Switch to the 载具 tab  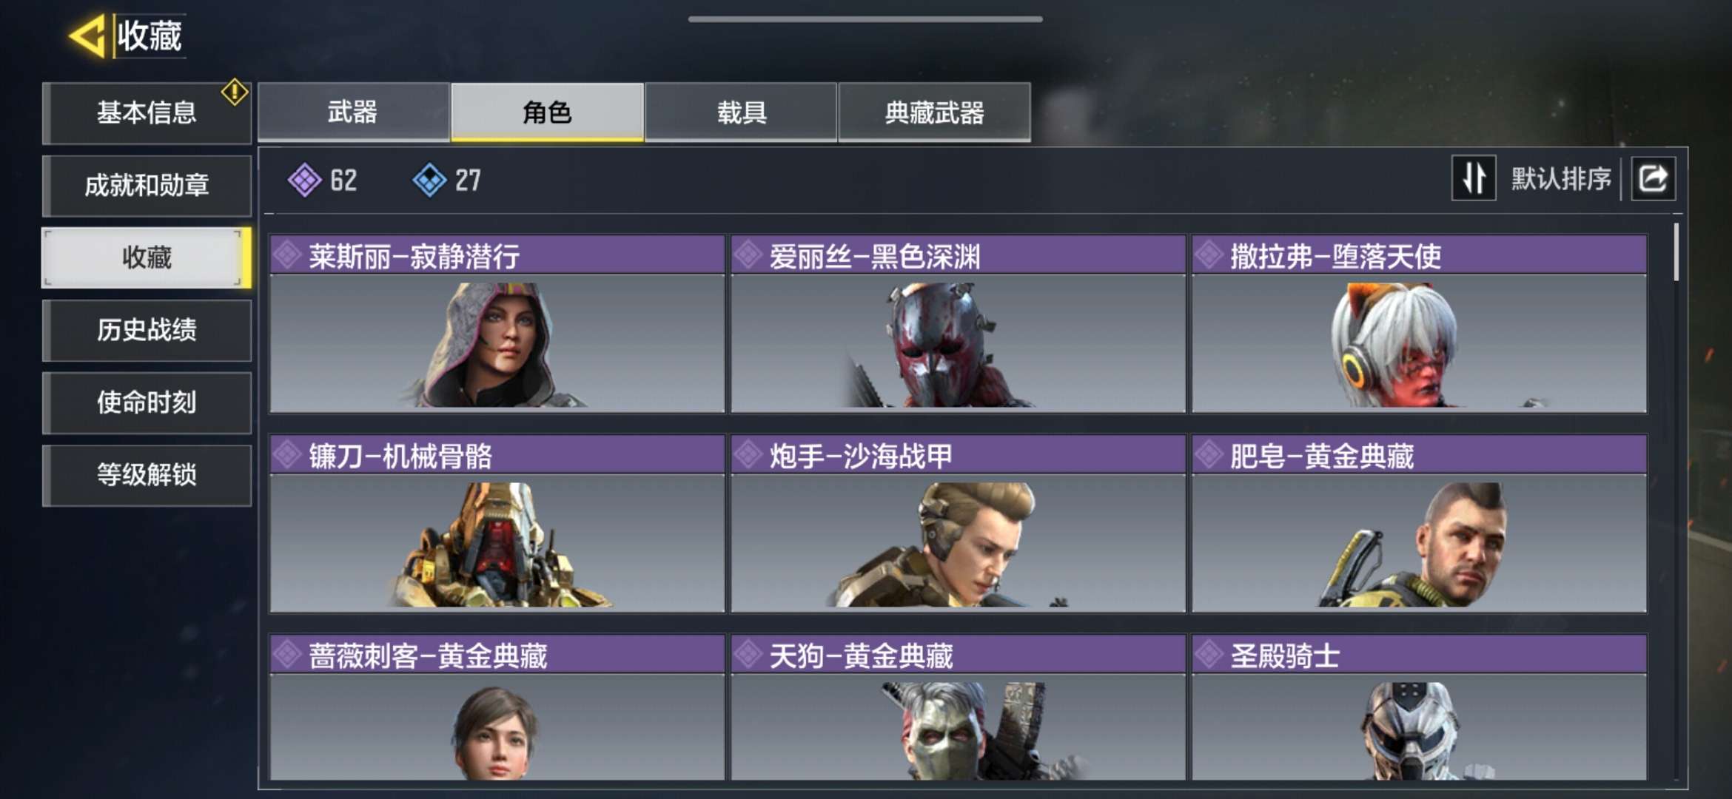741,112
